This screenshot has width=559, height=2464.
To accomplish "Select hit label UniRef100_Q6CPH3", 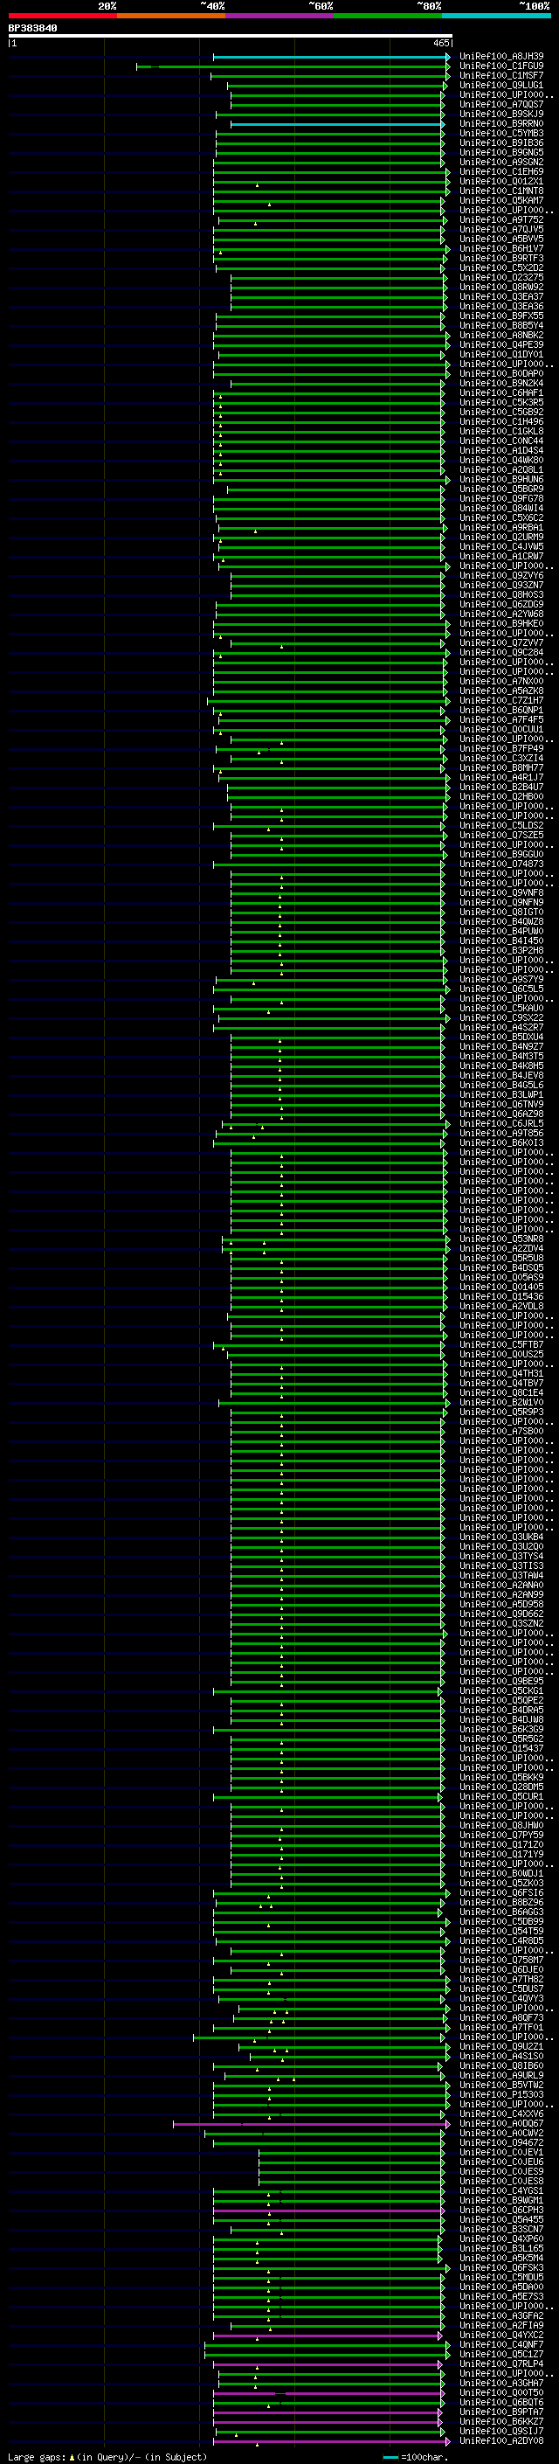I will pyautogui.click(x=501, y=2211).
